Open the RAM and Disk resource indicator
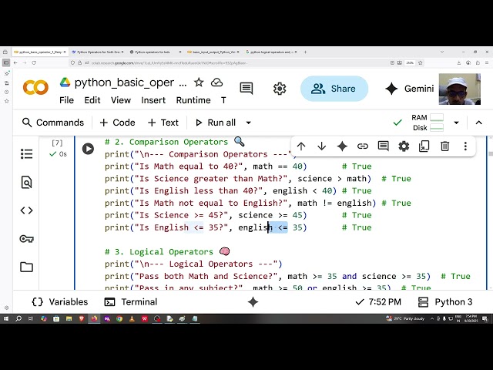Viewport: 493px width, 370px height. click(x=428, y=123)
